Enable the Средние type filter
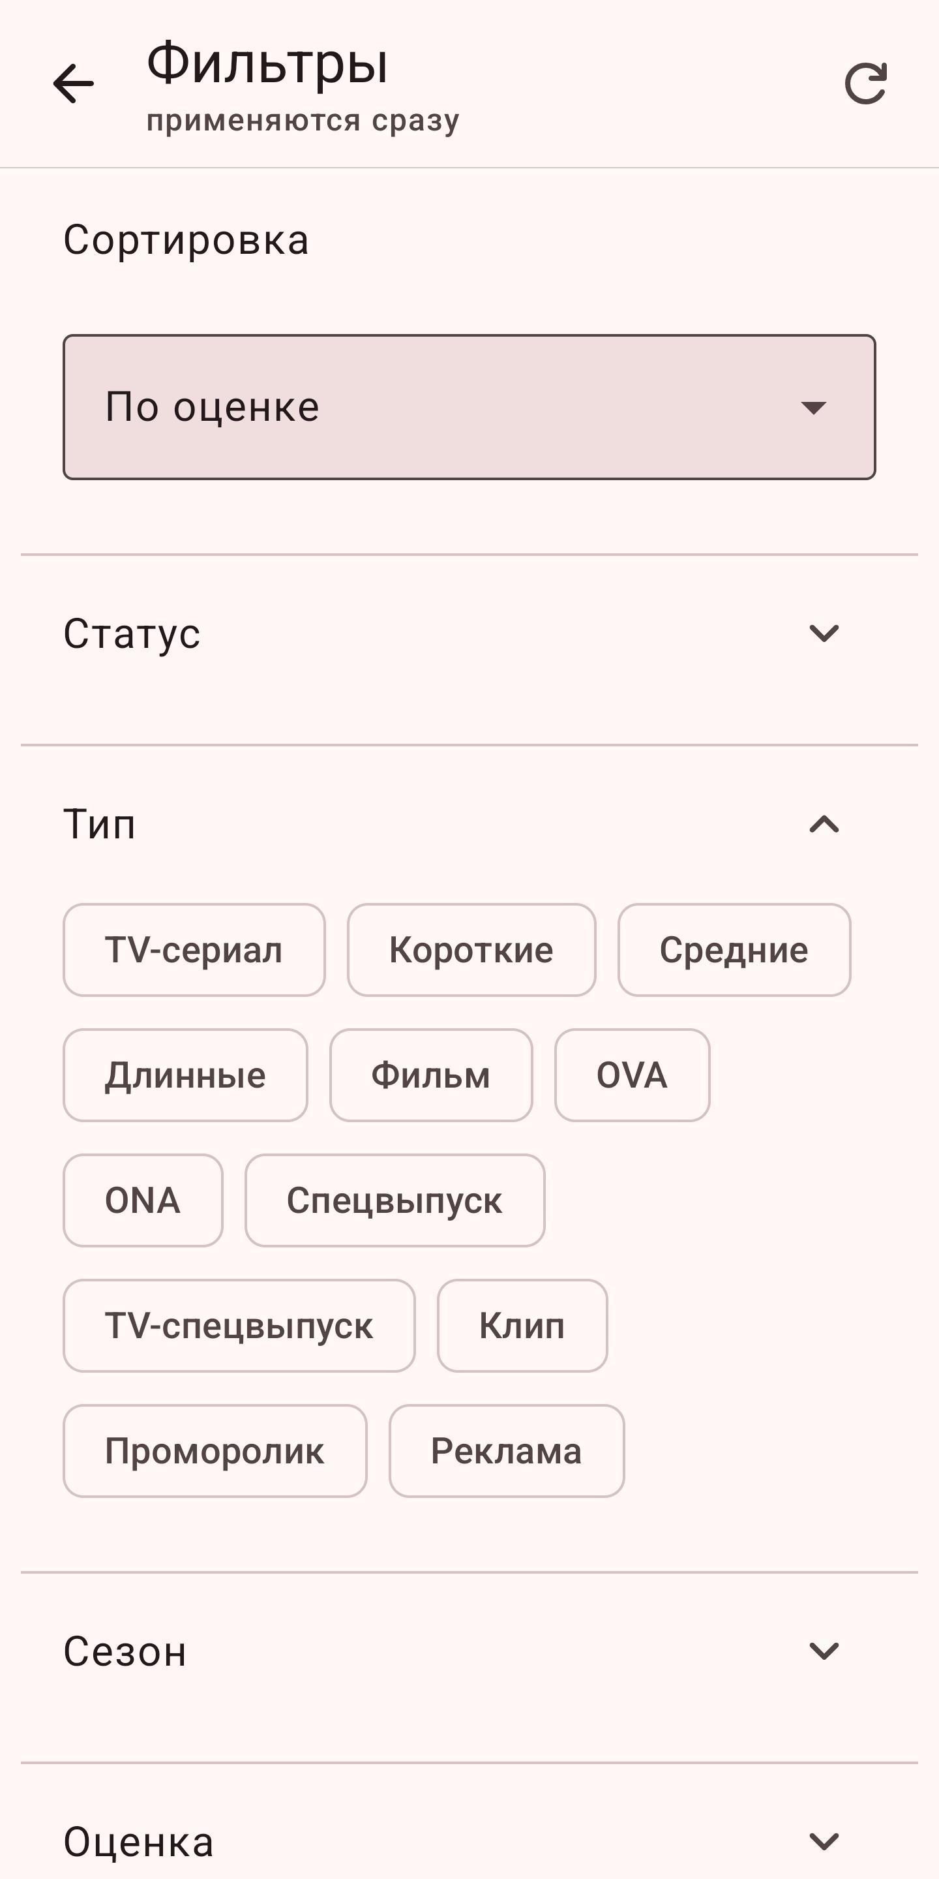This screenshot has width=939, height=1879. click(x=734, y=950)
